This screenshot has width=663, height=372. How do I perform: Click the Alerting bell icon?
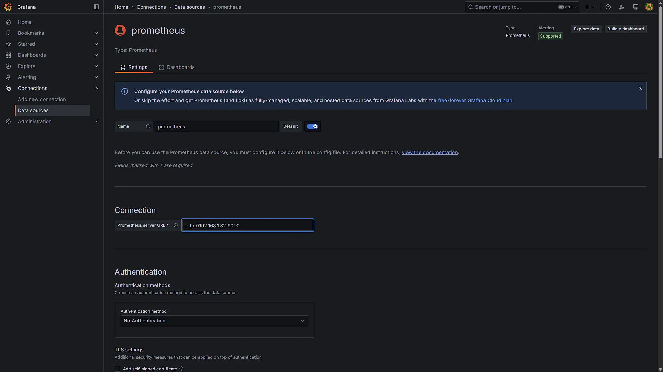8,77
